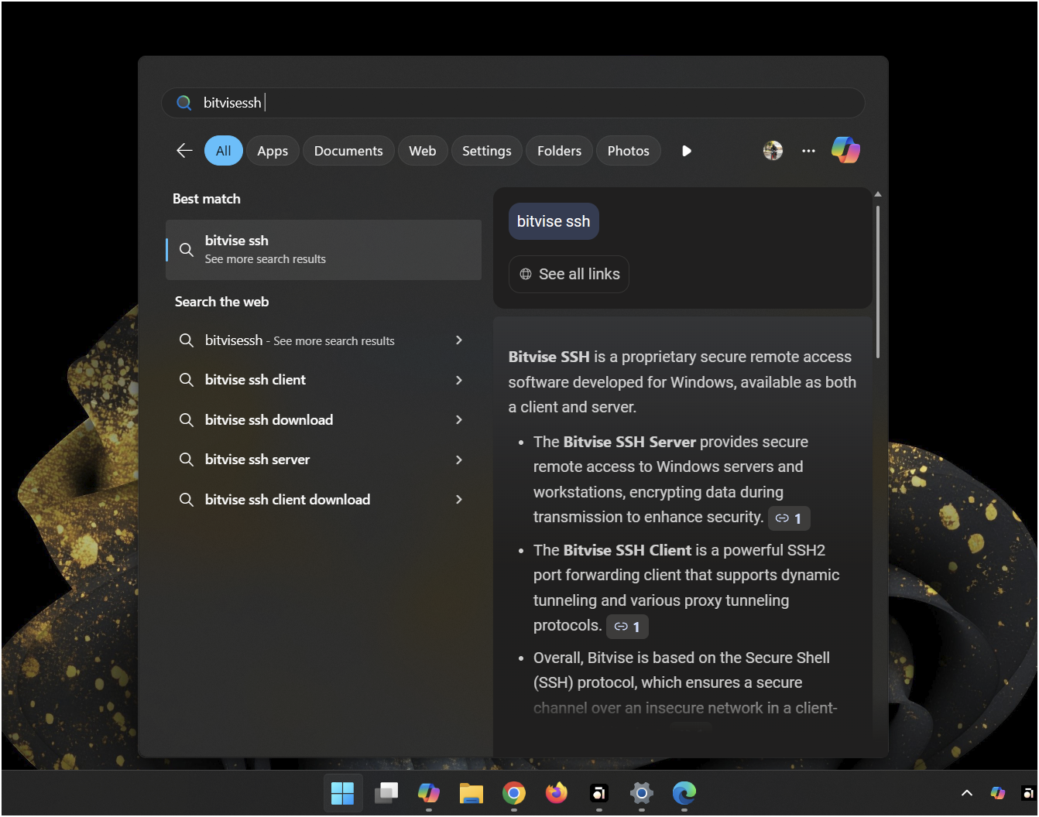Click the black square system tray icon
The width and height of the screenshot is (1039, 817).
(1028, 793)
